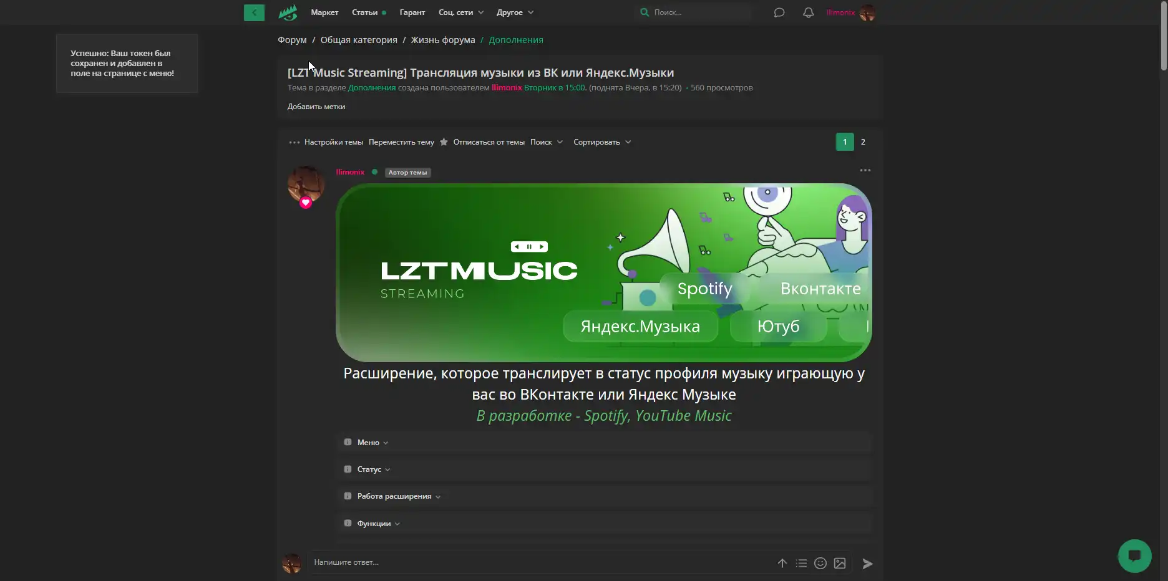Image resolution: width=1168 pixels, height=581 pixels.
Task: Open the Другое navigation menu
Action: [x=515, y=12]
